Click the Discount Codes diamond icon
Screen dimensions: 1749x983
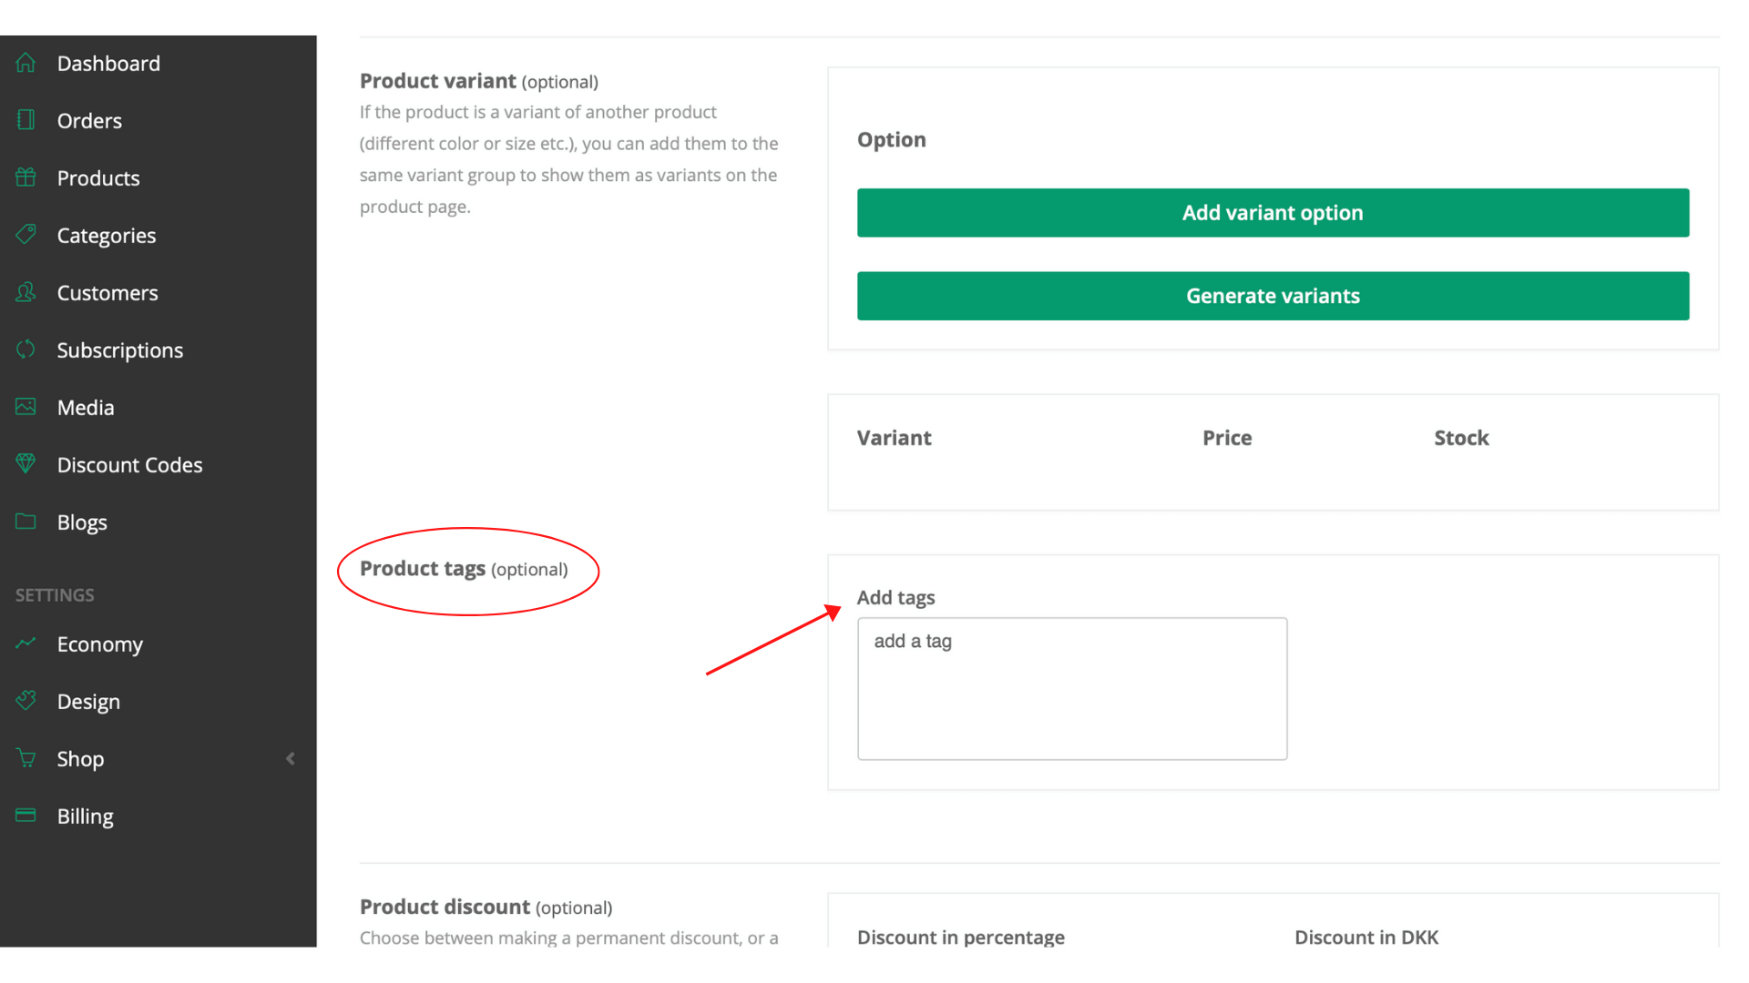click(26, 464)
